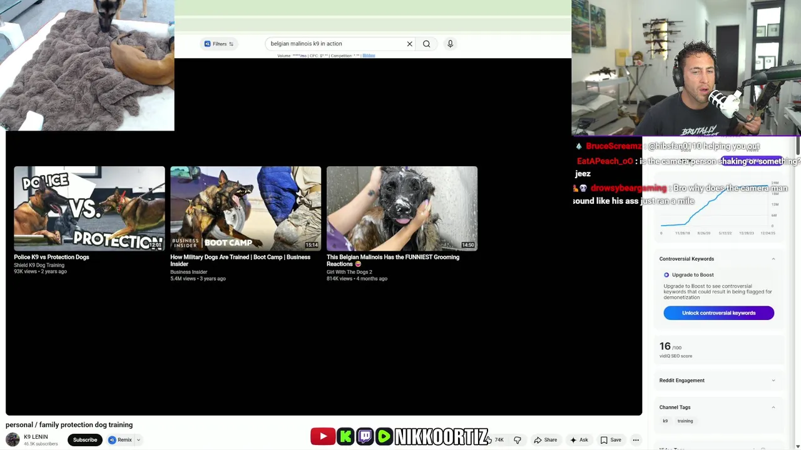Open the Belgian Malinois grooming video thumbnail
The width and height of the screenshot is (801, 450).
pos(402,209)
